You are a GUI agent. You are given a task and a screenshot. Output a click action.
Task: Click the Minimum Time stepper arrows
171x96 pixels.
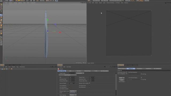click(75, 79)
